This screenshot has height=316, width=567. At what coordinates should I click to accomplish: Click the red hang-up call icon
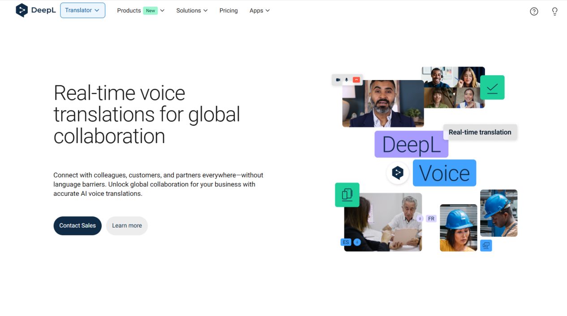357,80
